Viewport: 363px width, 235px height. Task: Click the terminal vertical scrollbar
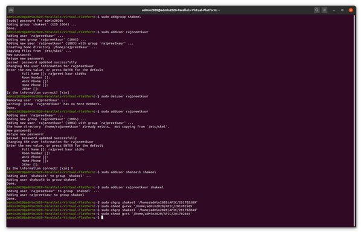[354, 120]
